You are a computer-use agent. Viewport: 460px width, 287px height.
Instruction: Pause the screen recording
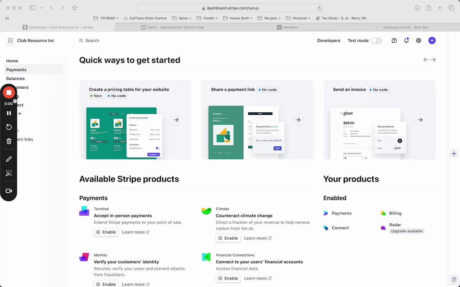coord(9,113)
